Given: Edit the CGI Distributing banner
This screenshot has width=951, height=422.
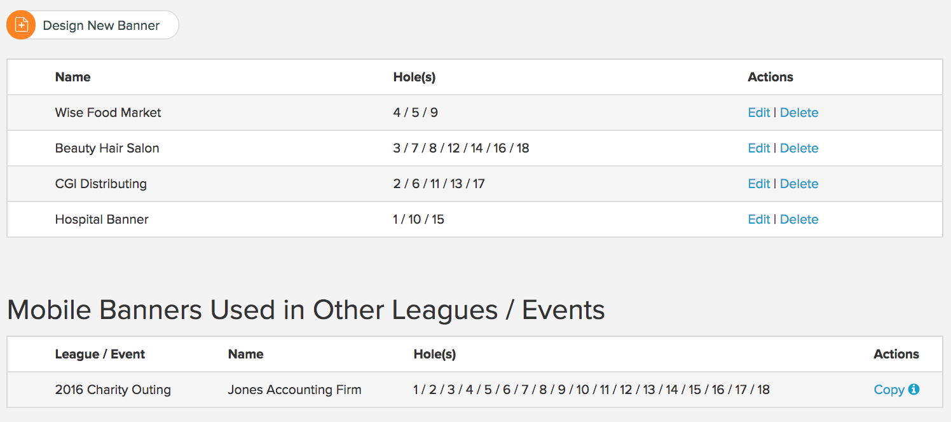Looking at the screenshot, I should pyautogui.click(x=759, y=184).
